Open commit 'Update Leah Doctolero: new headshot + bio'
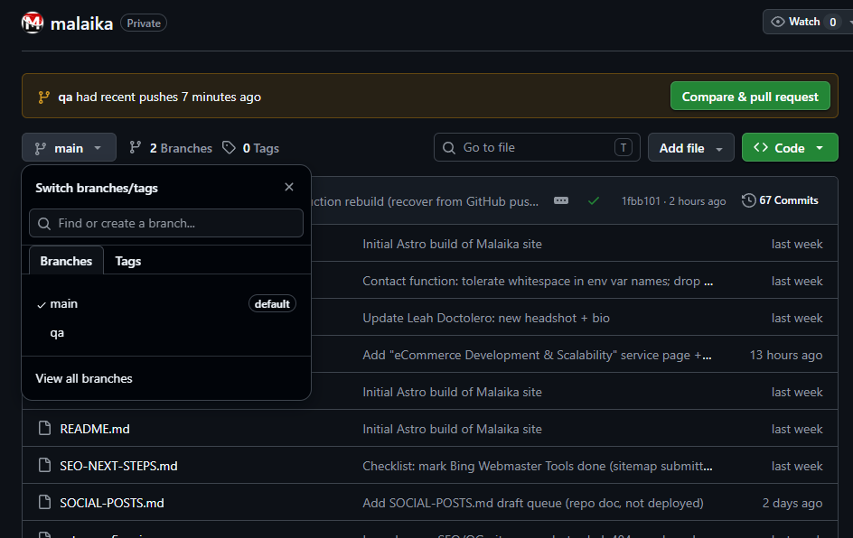 (x=486, y=318)
